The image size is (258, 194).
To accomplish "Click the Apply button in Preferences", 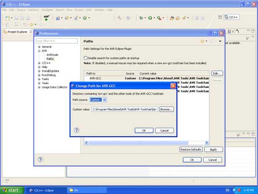I will pos(214,150).
